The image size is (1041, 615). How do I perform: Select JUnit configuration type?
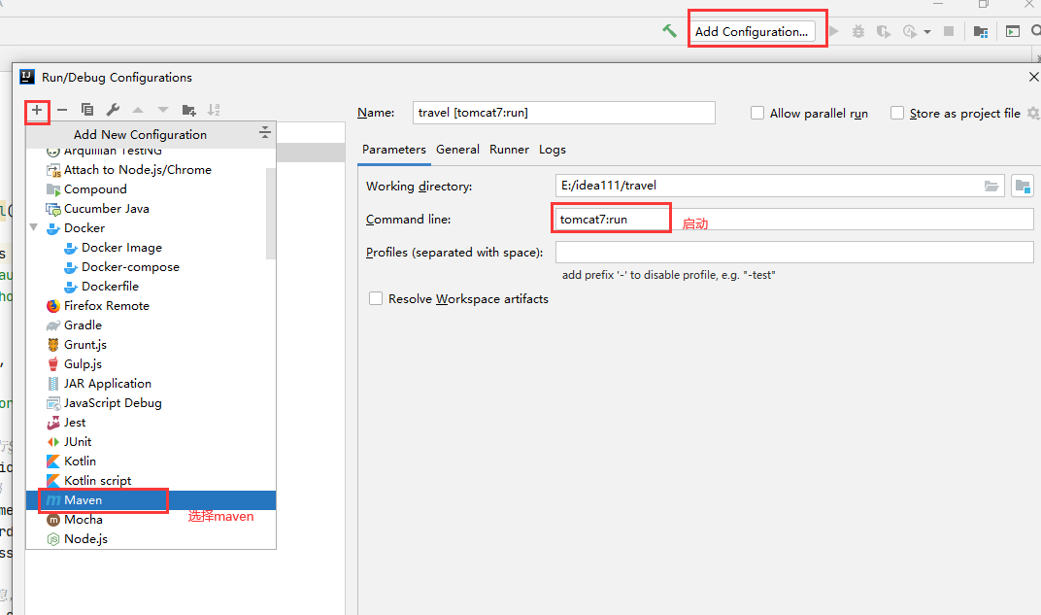point(151,442)
